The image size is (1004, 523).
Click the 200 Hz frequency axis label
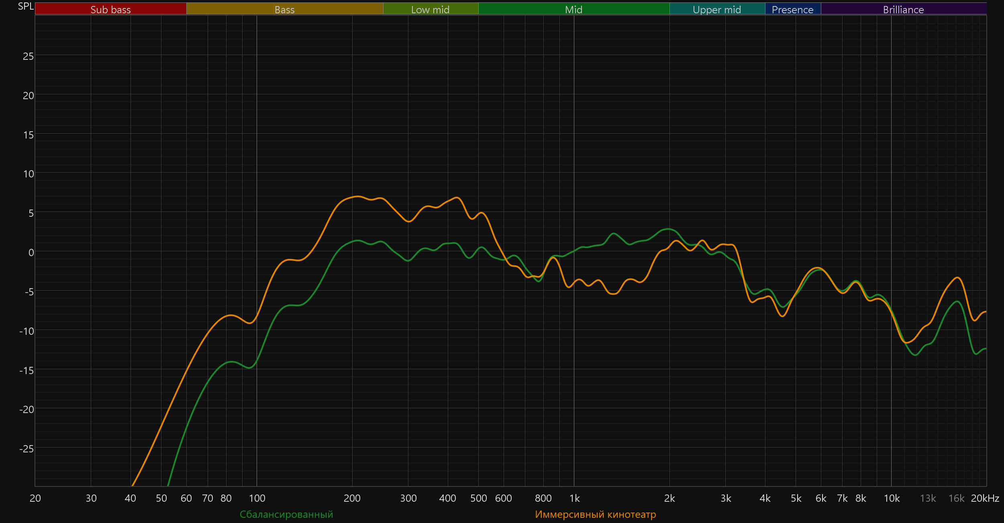(x=352, y=498)
